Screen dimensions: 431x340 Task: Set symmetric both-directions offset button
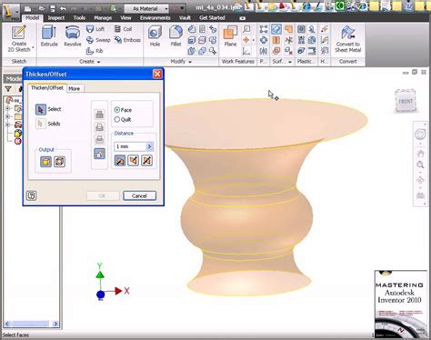[147, 160]
